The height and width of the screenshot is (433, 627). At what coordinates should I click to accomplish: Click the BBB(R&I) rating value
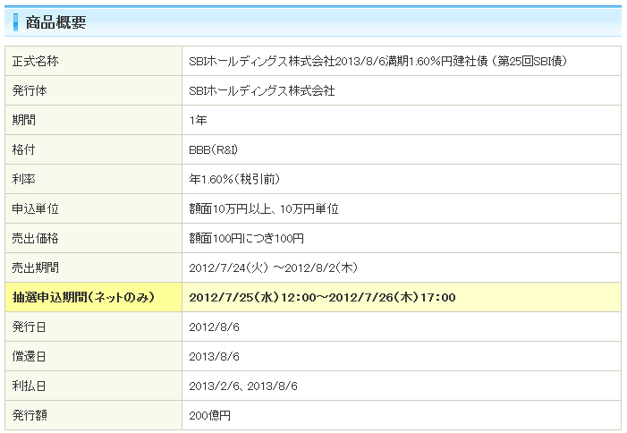click(x=213, y=150)
